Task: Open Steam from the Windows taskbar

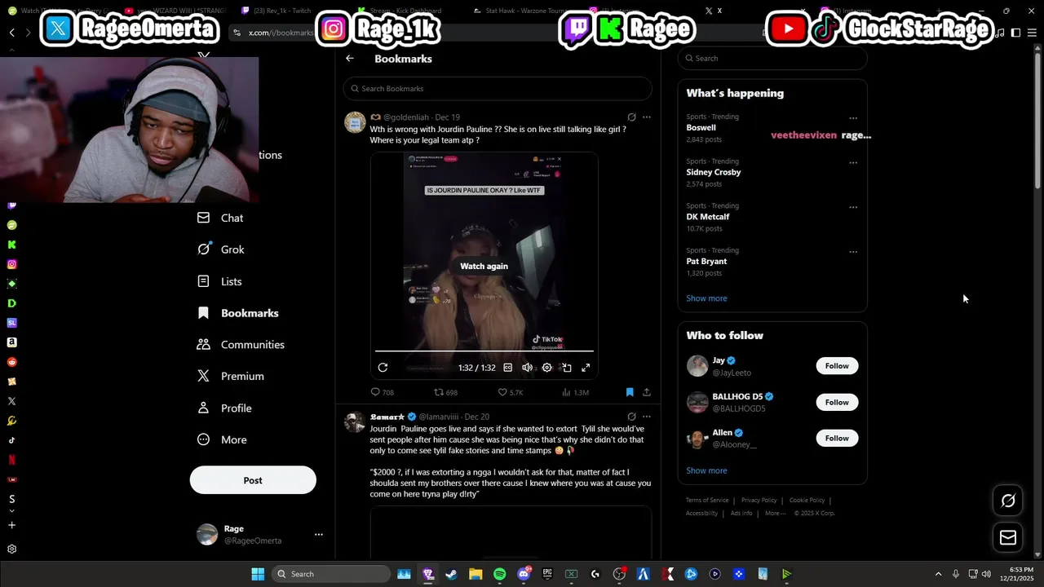Action: [451, 574]
